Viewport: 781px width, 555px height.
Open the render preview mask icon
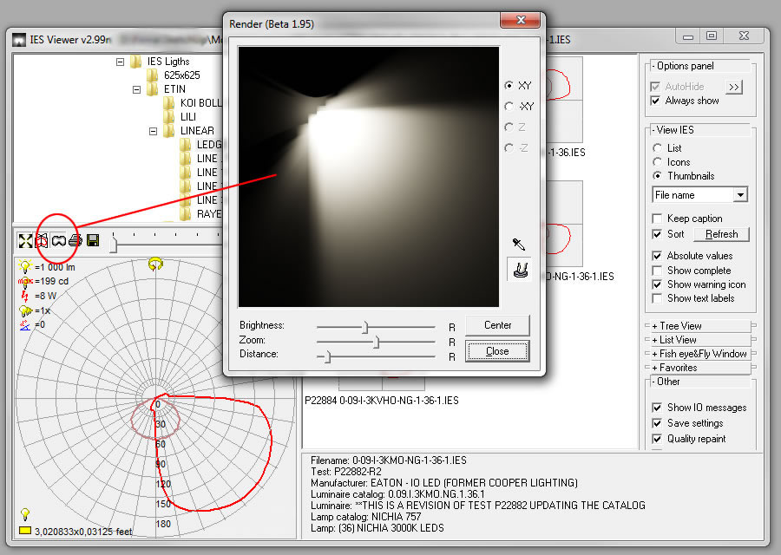click(59, 240)
